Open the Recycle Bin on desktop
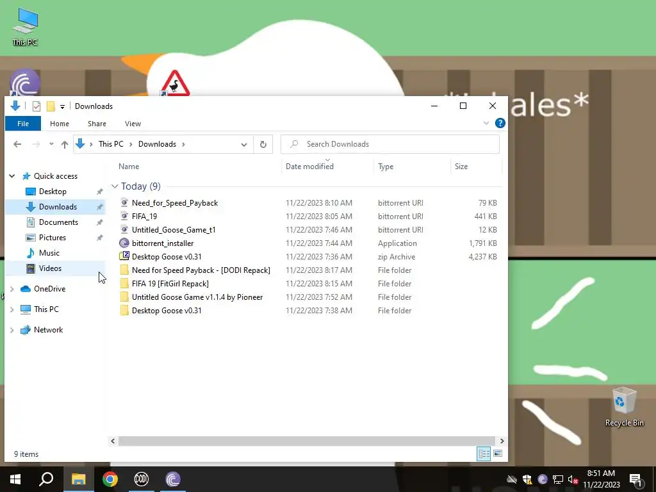This screenshot has height=492, width=656. tap(624, 407)
